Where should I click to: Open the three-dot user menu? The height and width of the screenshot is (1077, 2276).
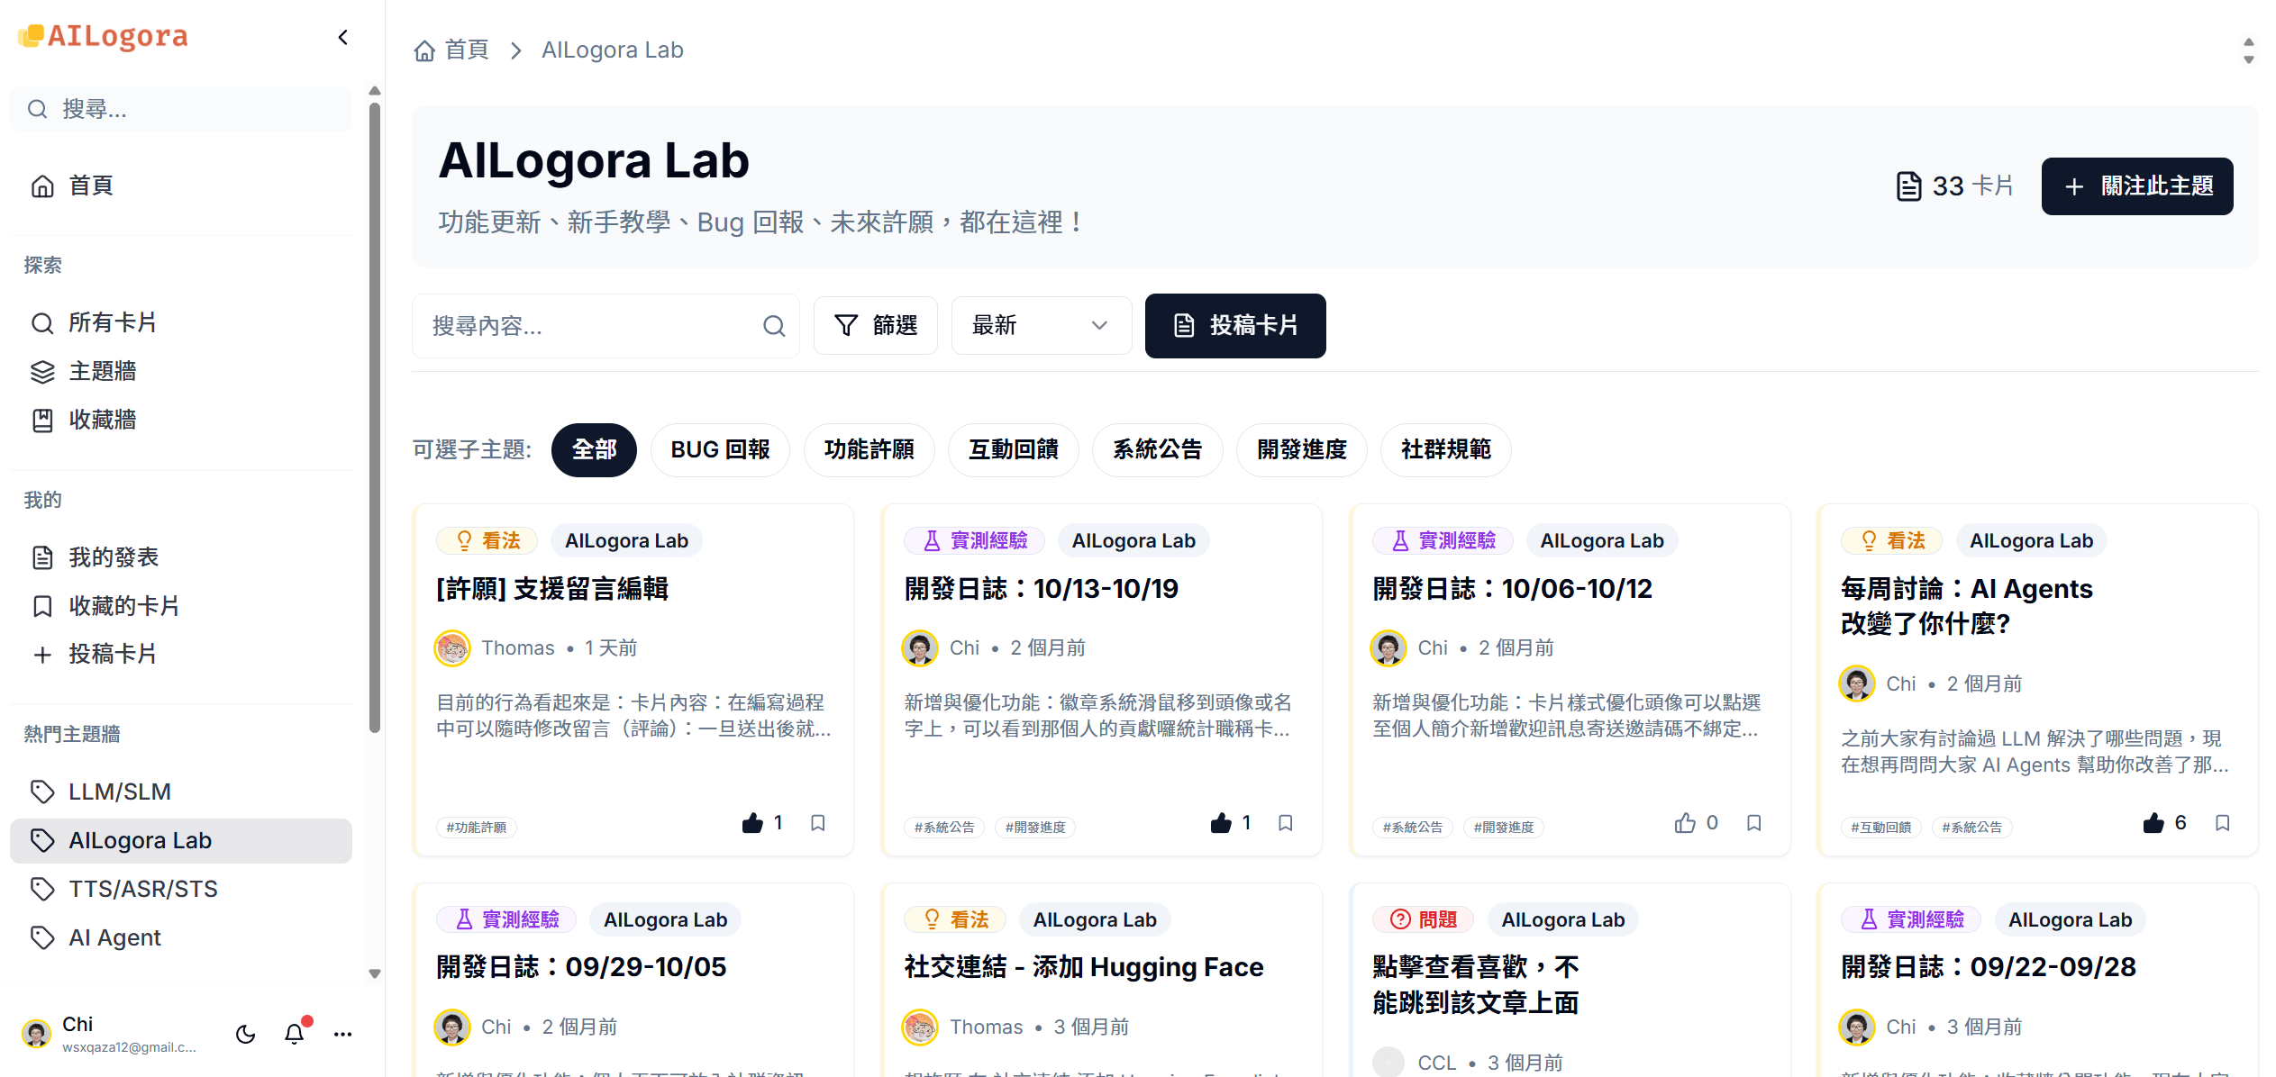click(x=343, y=1034)
